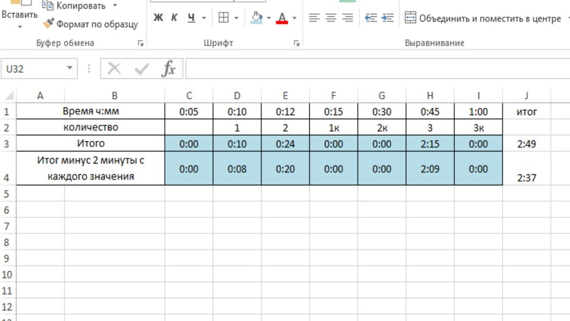Image resolution: width=570 pixels, height=321 pixels.
Task: Click the increase indent icon
Action: pos(387,17)
